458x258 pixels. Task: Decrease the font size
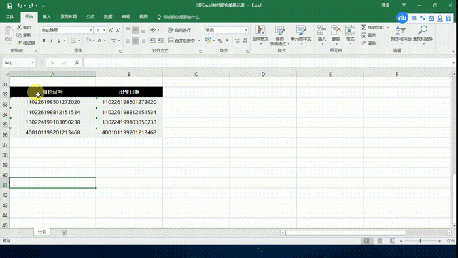coord(118,30)
